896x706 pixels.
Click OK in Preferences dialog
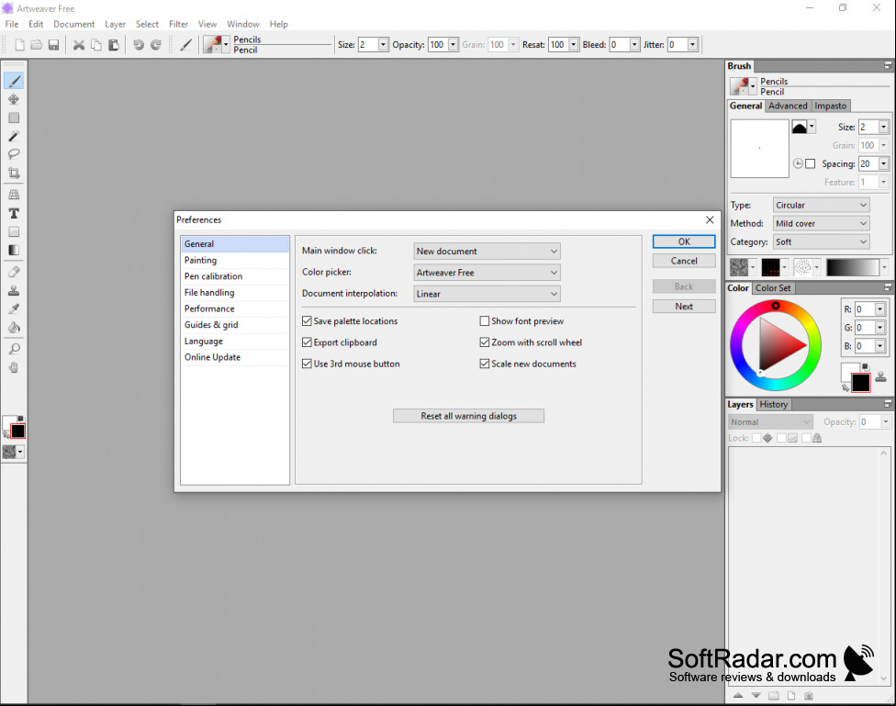[684, 241]
